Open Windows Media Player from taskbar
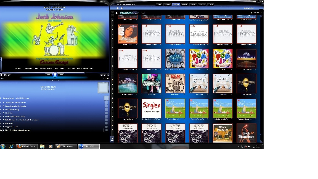The image size is (318, 179). click(x=51, y=146)
